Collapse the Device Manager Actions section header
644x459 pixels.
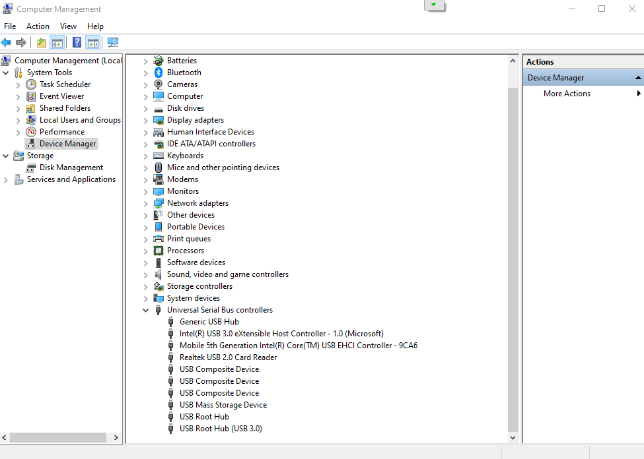coord(638,78)
